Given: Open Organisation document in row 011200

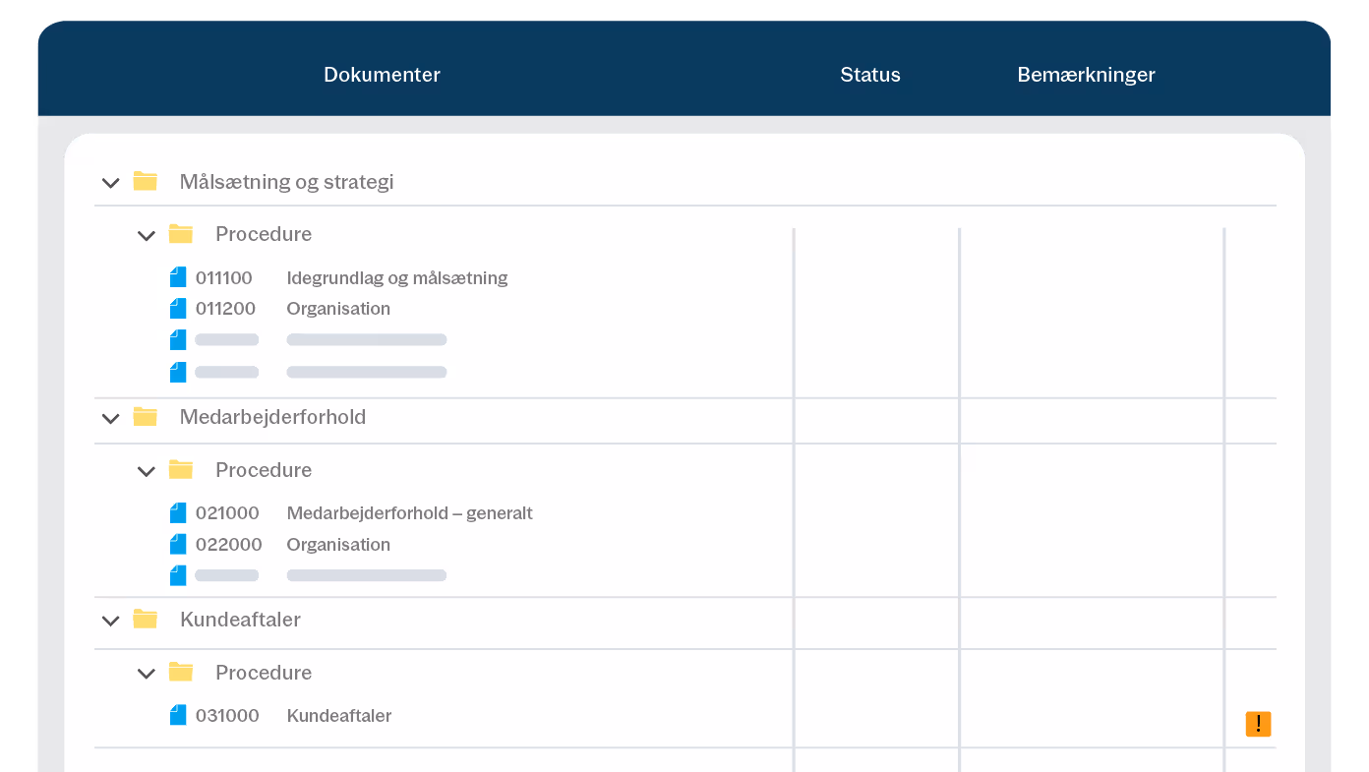Looking at the screenshot, I should click(338, 309).
